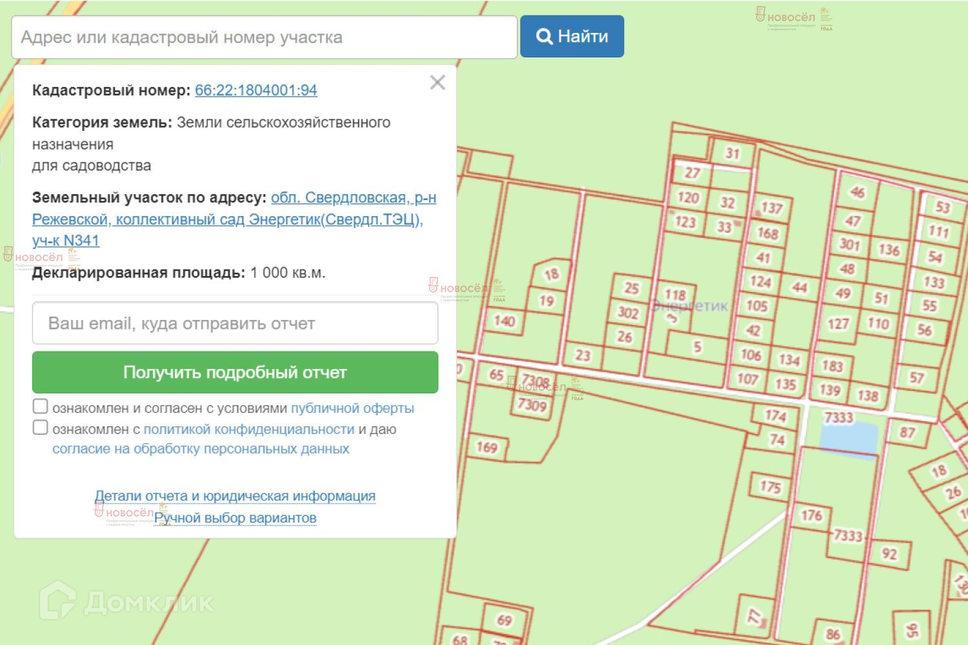The width and height of the screenshot is (968, 645).
Task: Focus the email field for the report
Action: [235, 323]
